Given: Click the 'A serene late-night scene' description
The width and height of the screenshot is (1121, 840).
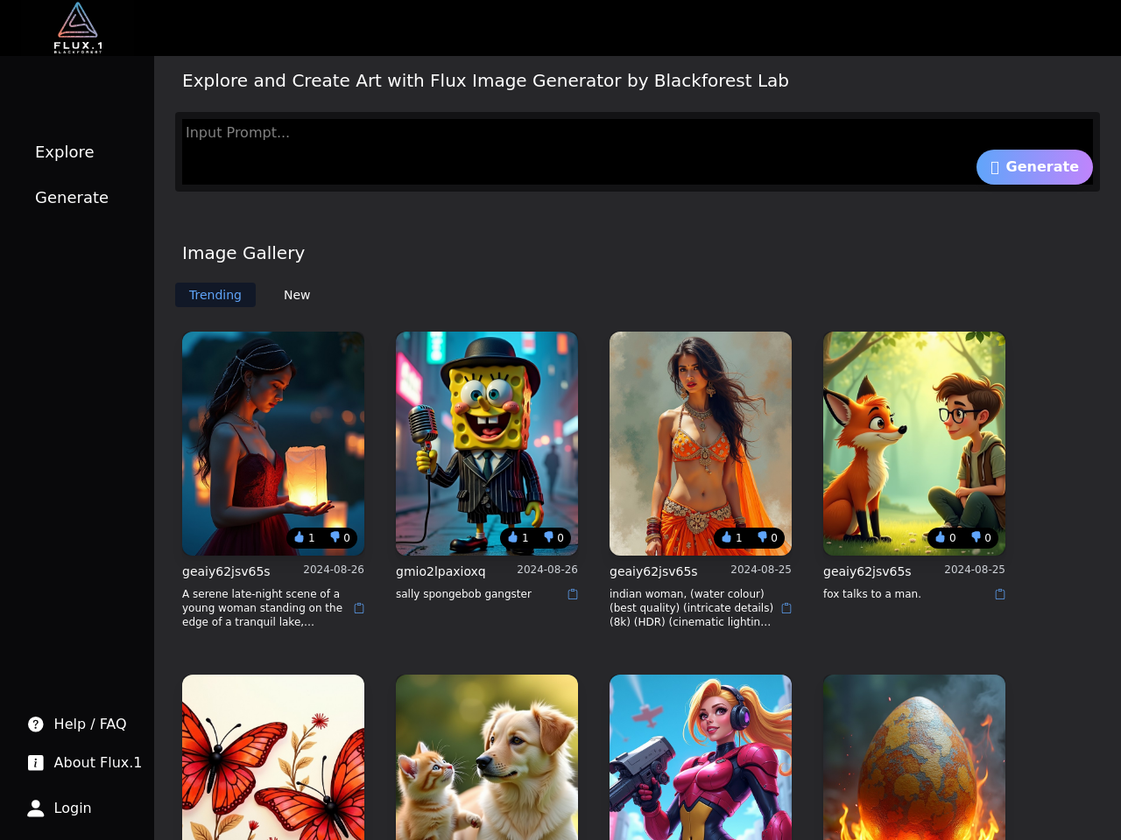Looking at the screenshot, I should coord(263,608).
